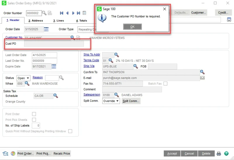
Task: Open the Expire Date calendar picker
Action: (54, 66)
